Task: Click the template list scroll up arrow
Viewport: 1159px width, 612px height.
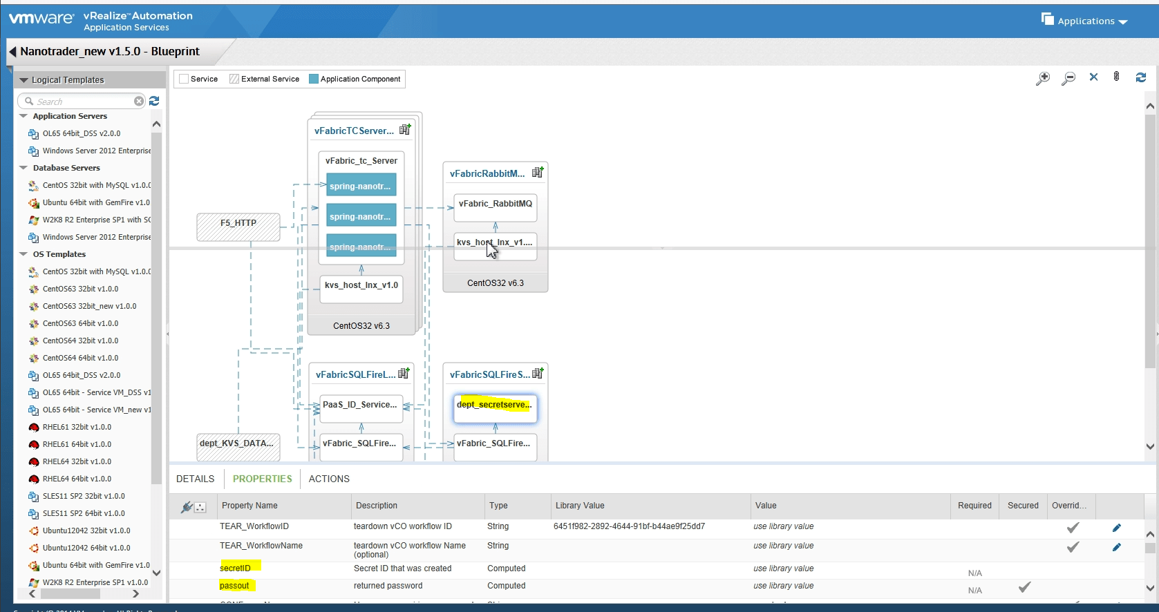Action: click(x=156, y=124)
